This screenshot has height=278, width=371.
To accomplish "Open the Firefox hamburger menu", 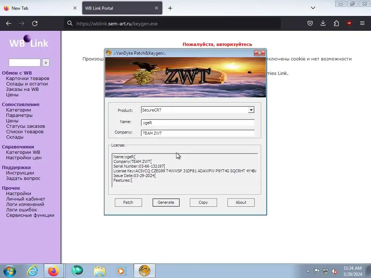I will pos(362,23).
